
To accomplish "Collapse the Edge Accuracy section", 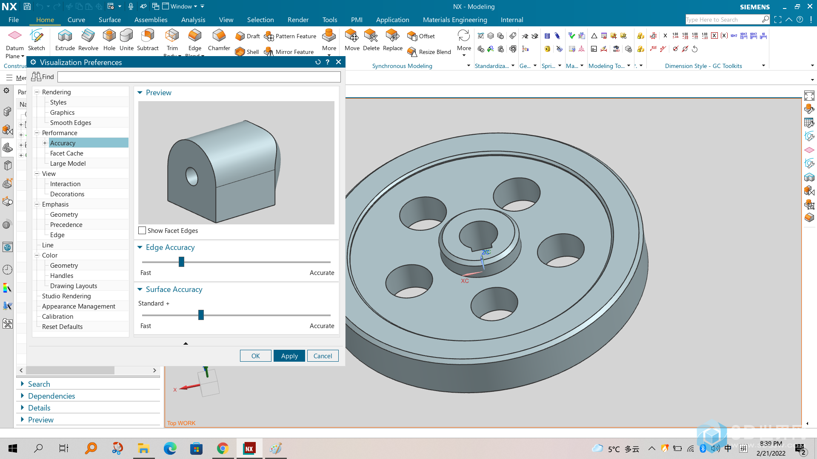I will point(140,247).
